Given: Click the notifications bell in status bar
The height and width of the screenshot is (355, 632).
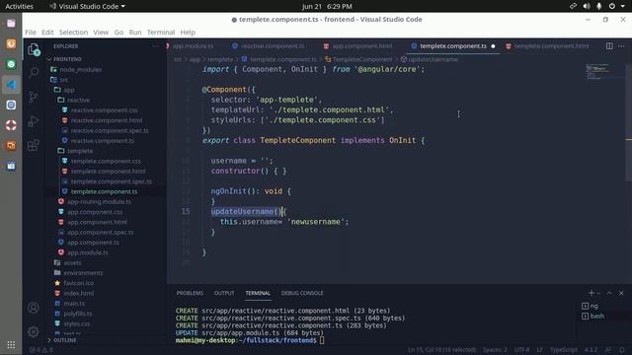Looking at the screenshot, I should [x=622, y=350].
